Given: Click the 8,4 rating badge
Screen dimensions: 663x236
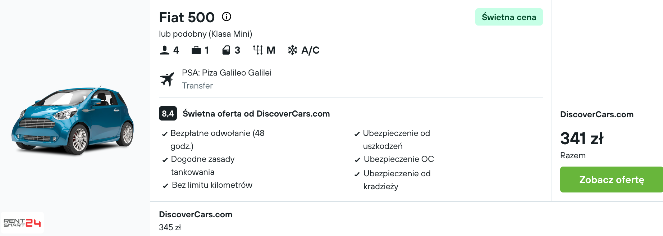Looking at the screenshot, I should (168, 114).
